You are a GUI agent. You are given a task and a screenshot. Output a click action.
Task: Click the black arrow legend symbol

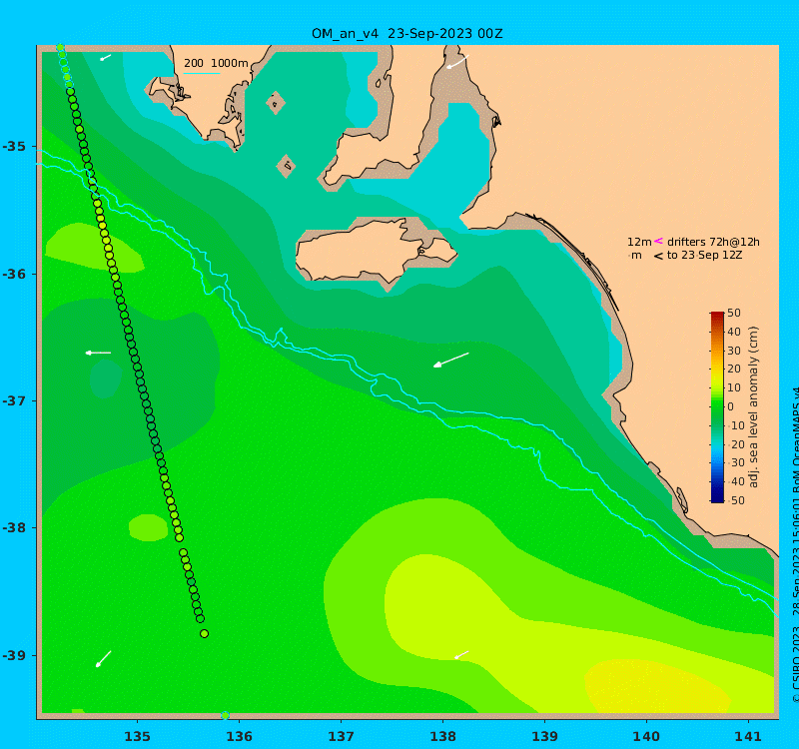(x=658, y=256)
